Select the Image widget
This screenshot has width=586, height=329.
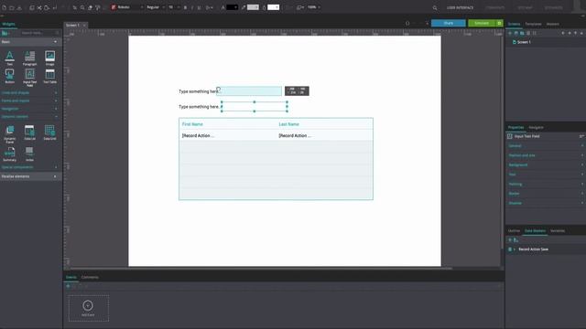(49, 58)
